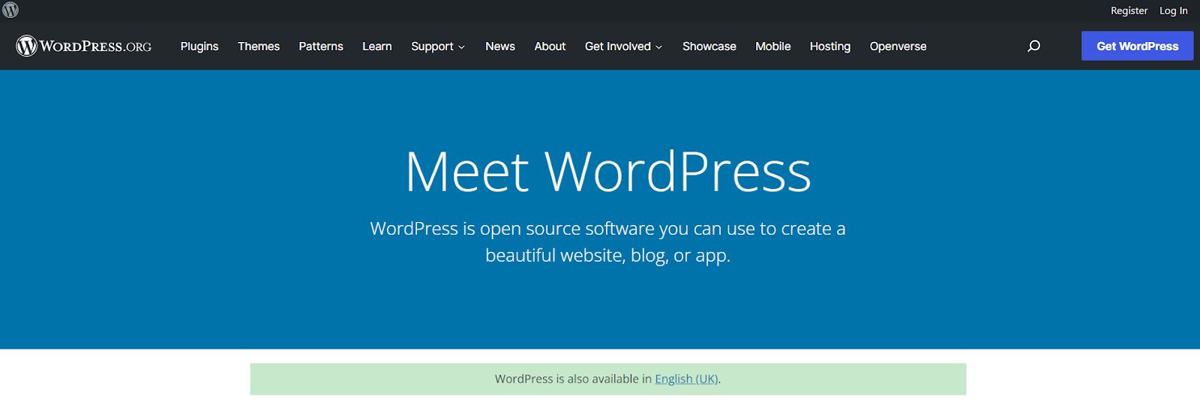Open the Patterns directory
This screenshot has height=411, width=1200.
tap(321, 46)
